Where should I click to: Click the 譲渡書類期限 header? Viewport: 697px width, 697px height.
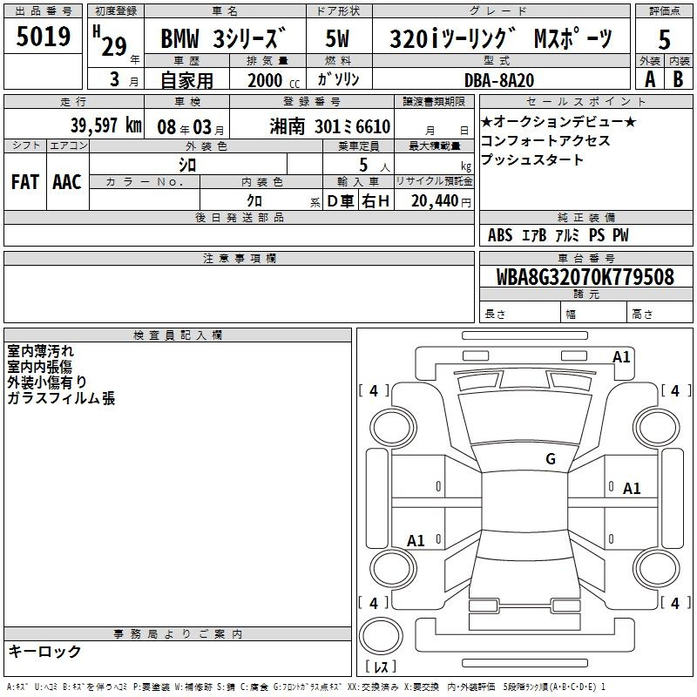[x=434, y=102]
